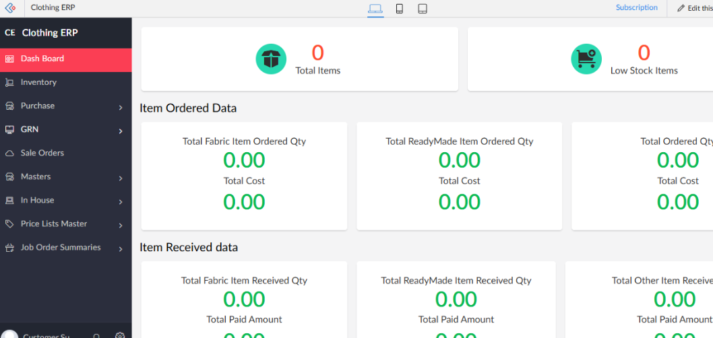Open the Subscription link
The height and width of the screenshot is (338, 713).
(636, 8)
